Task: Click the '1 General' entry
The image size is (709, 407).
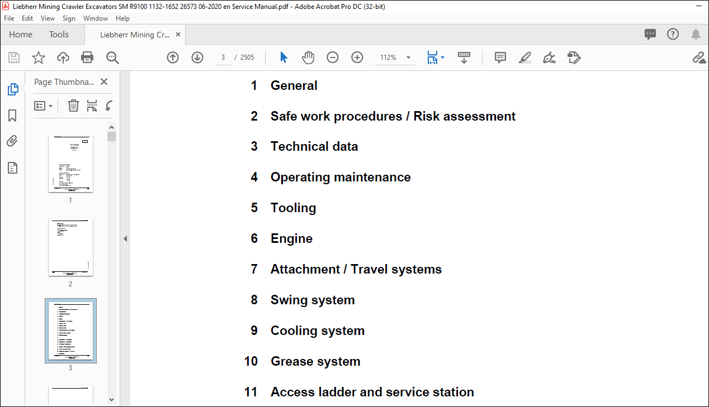Action: coord(284,85)
